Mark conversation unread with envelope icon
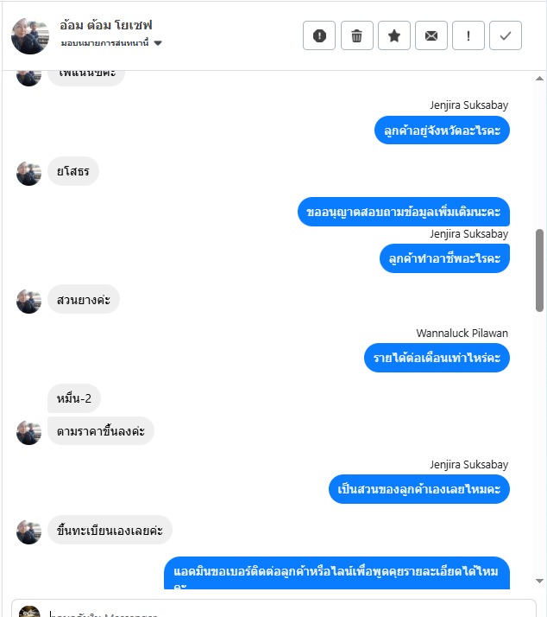The width and height of the screenshot is (547, 617). [431, 35]
